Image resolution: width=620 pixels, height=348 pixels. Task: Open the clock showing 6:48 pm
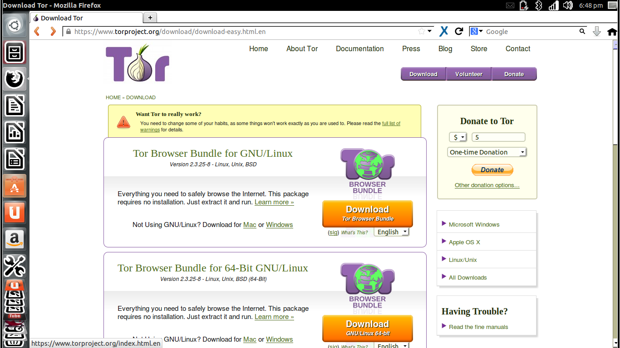(591, 5)
